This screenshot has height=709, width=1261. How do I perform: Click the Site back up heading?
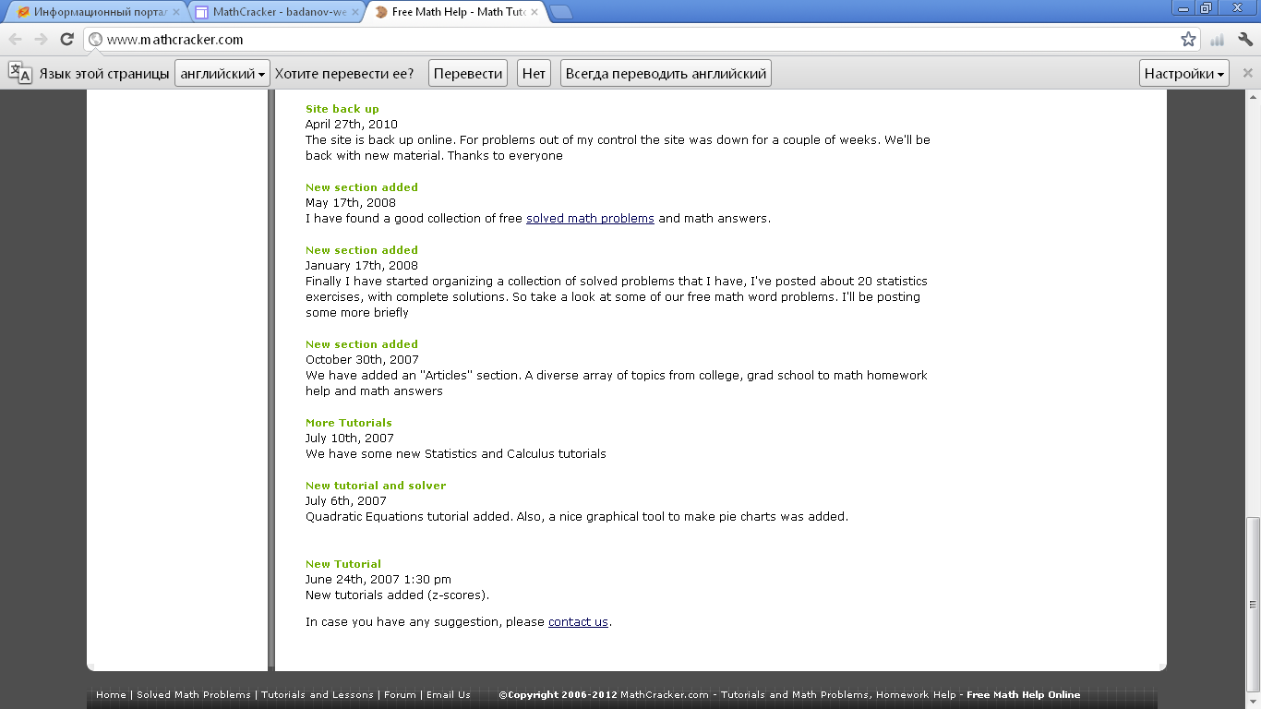coord(342,109)
